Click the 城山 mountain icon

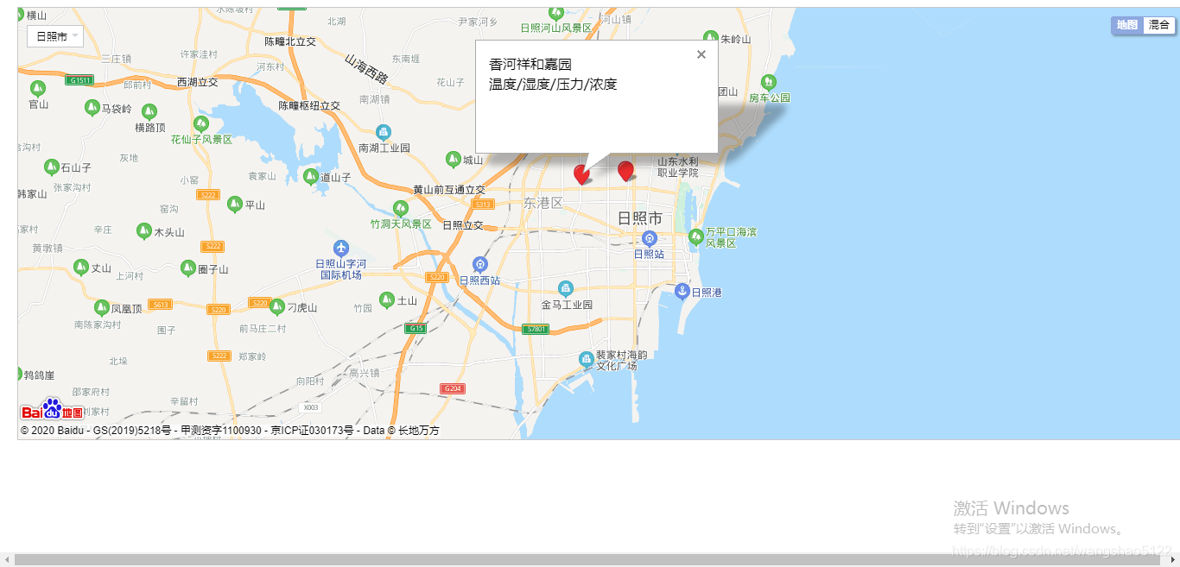pyautogui.click(x=454, y=159)
